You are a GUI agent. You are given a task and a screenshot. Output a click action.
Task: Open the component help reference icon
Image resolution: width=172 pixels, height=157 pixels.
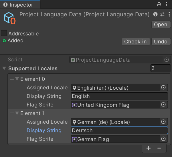(x=155, y=15)
